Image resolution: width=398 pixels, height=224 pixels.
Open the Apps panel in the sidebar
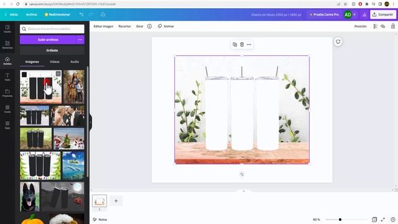[7, 125]
